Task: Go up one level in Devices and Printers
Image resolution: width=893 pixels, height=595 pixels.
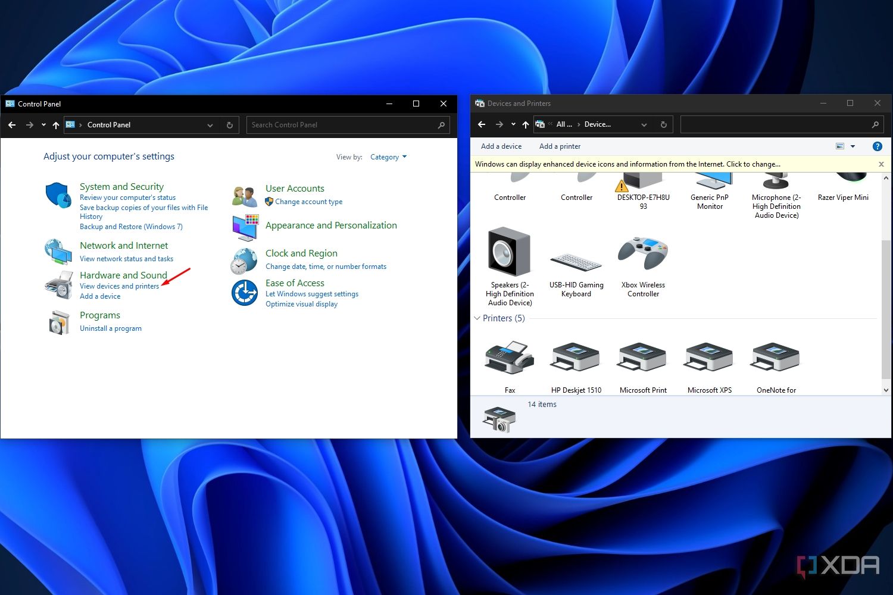Action: coord(526,124)
